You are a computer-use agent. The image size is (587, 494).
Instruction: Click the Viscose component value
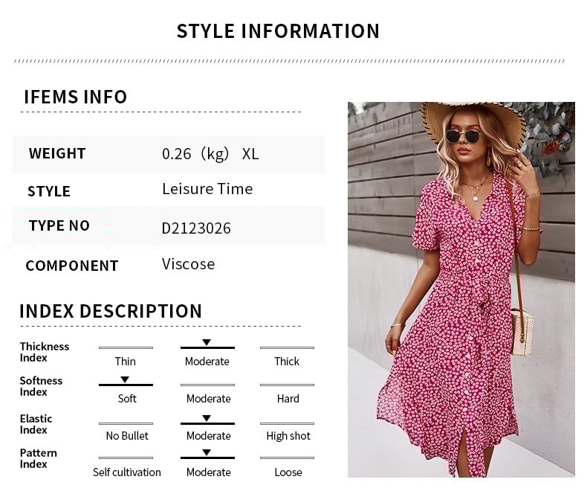189,264
